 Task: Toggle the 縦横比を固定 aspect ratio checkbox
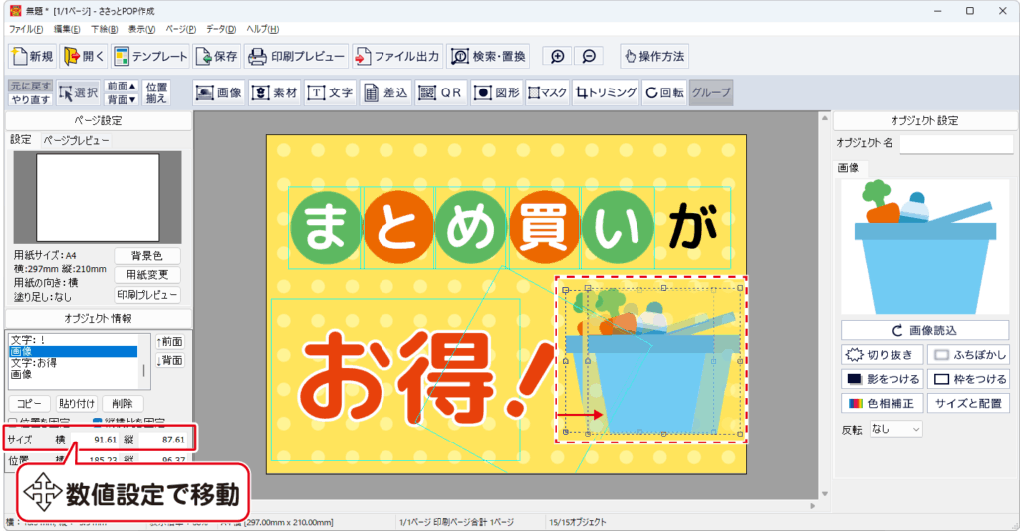(98, 420)
